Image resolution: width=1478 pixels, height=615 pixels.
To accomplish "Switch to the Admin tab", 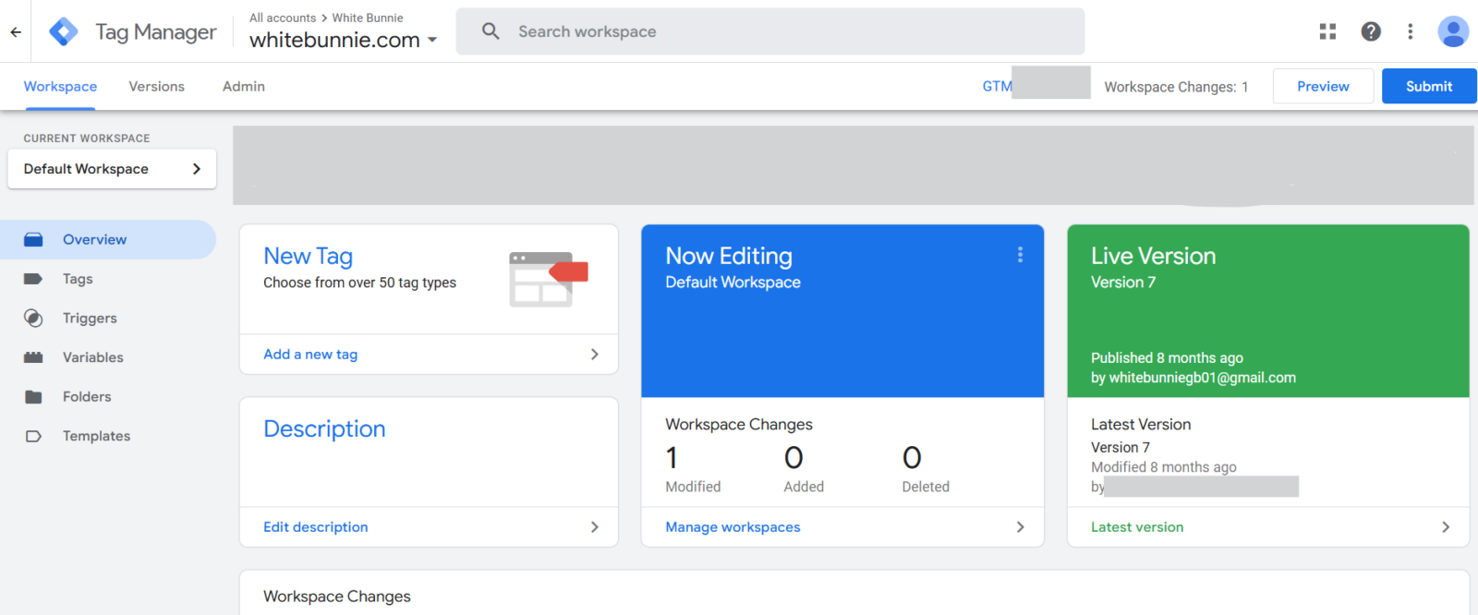I will tap(244, 87).
